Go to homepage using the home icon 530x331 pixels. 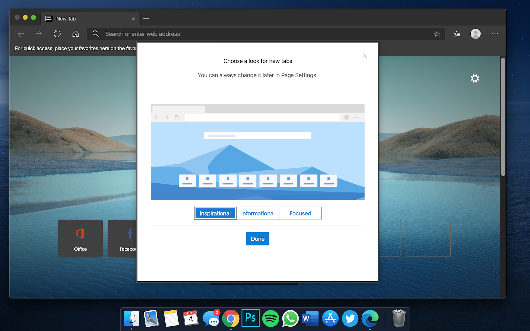[75, 34]
